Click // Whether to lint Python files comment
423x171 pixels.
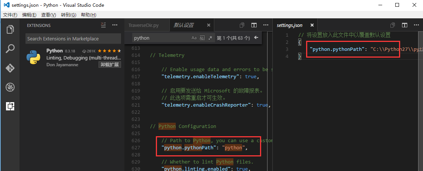click(208, 162)
